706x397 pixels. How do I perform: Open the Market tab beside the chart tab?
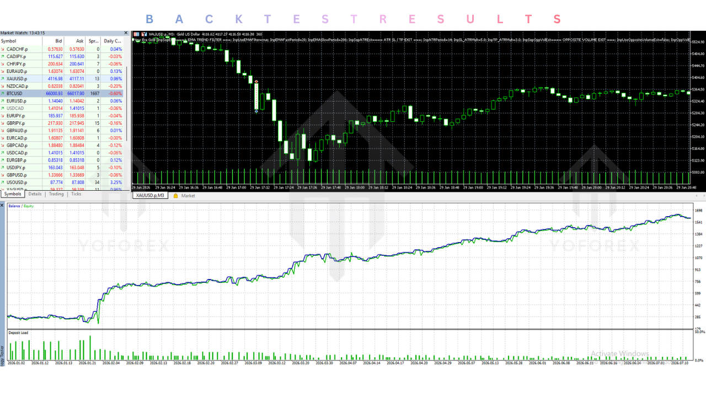click(x=188, y=196)
